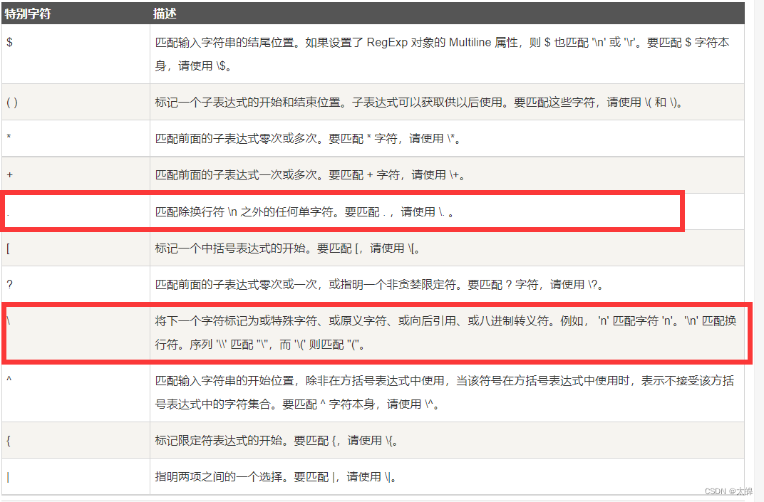Image resolution: width=764 pixels, height=502 pixels.
Task: Select the { special character cell
Action: point(76,440)
